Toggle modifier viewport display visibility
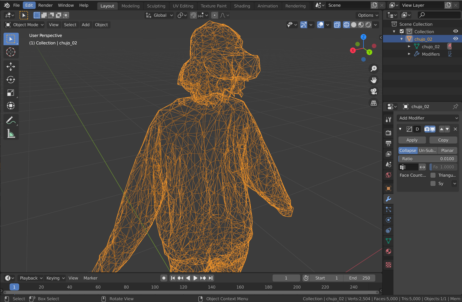This screenshot has height=302, width=462. click(x=433, y=129)
